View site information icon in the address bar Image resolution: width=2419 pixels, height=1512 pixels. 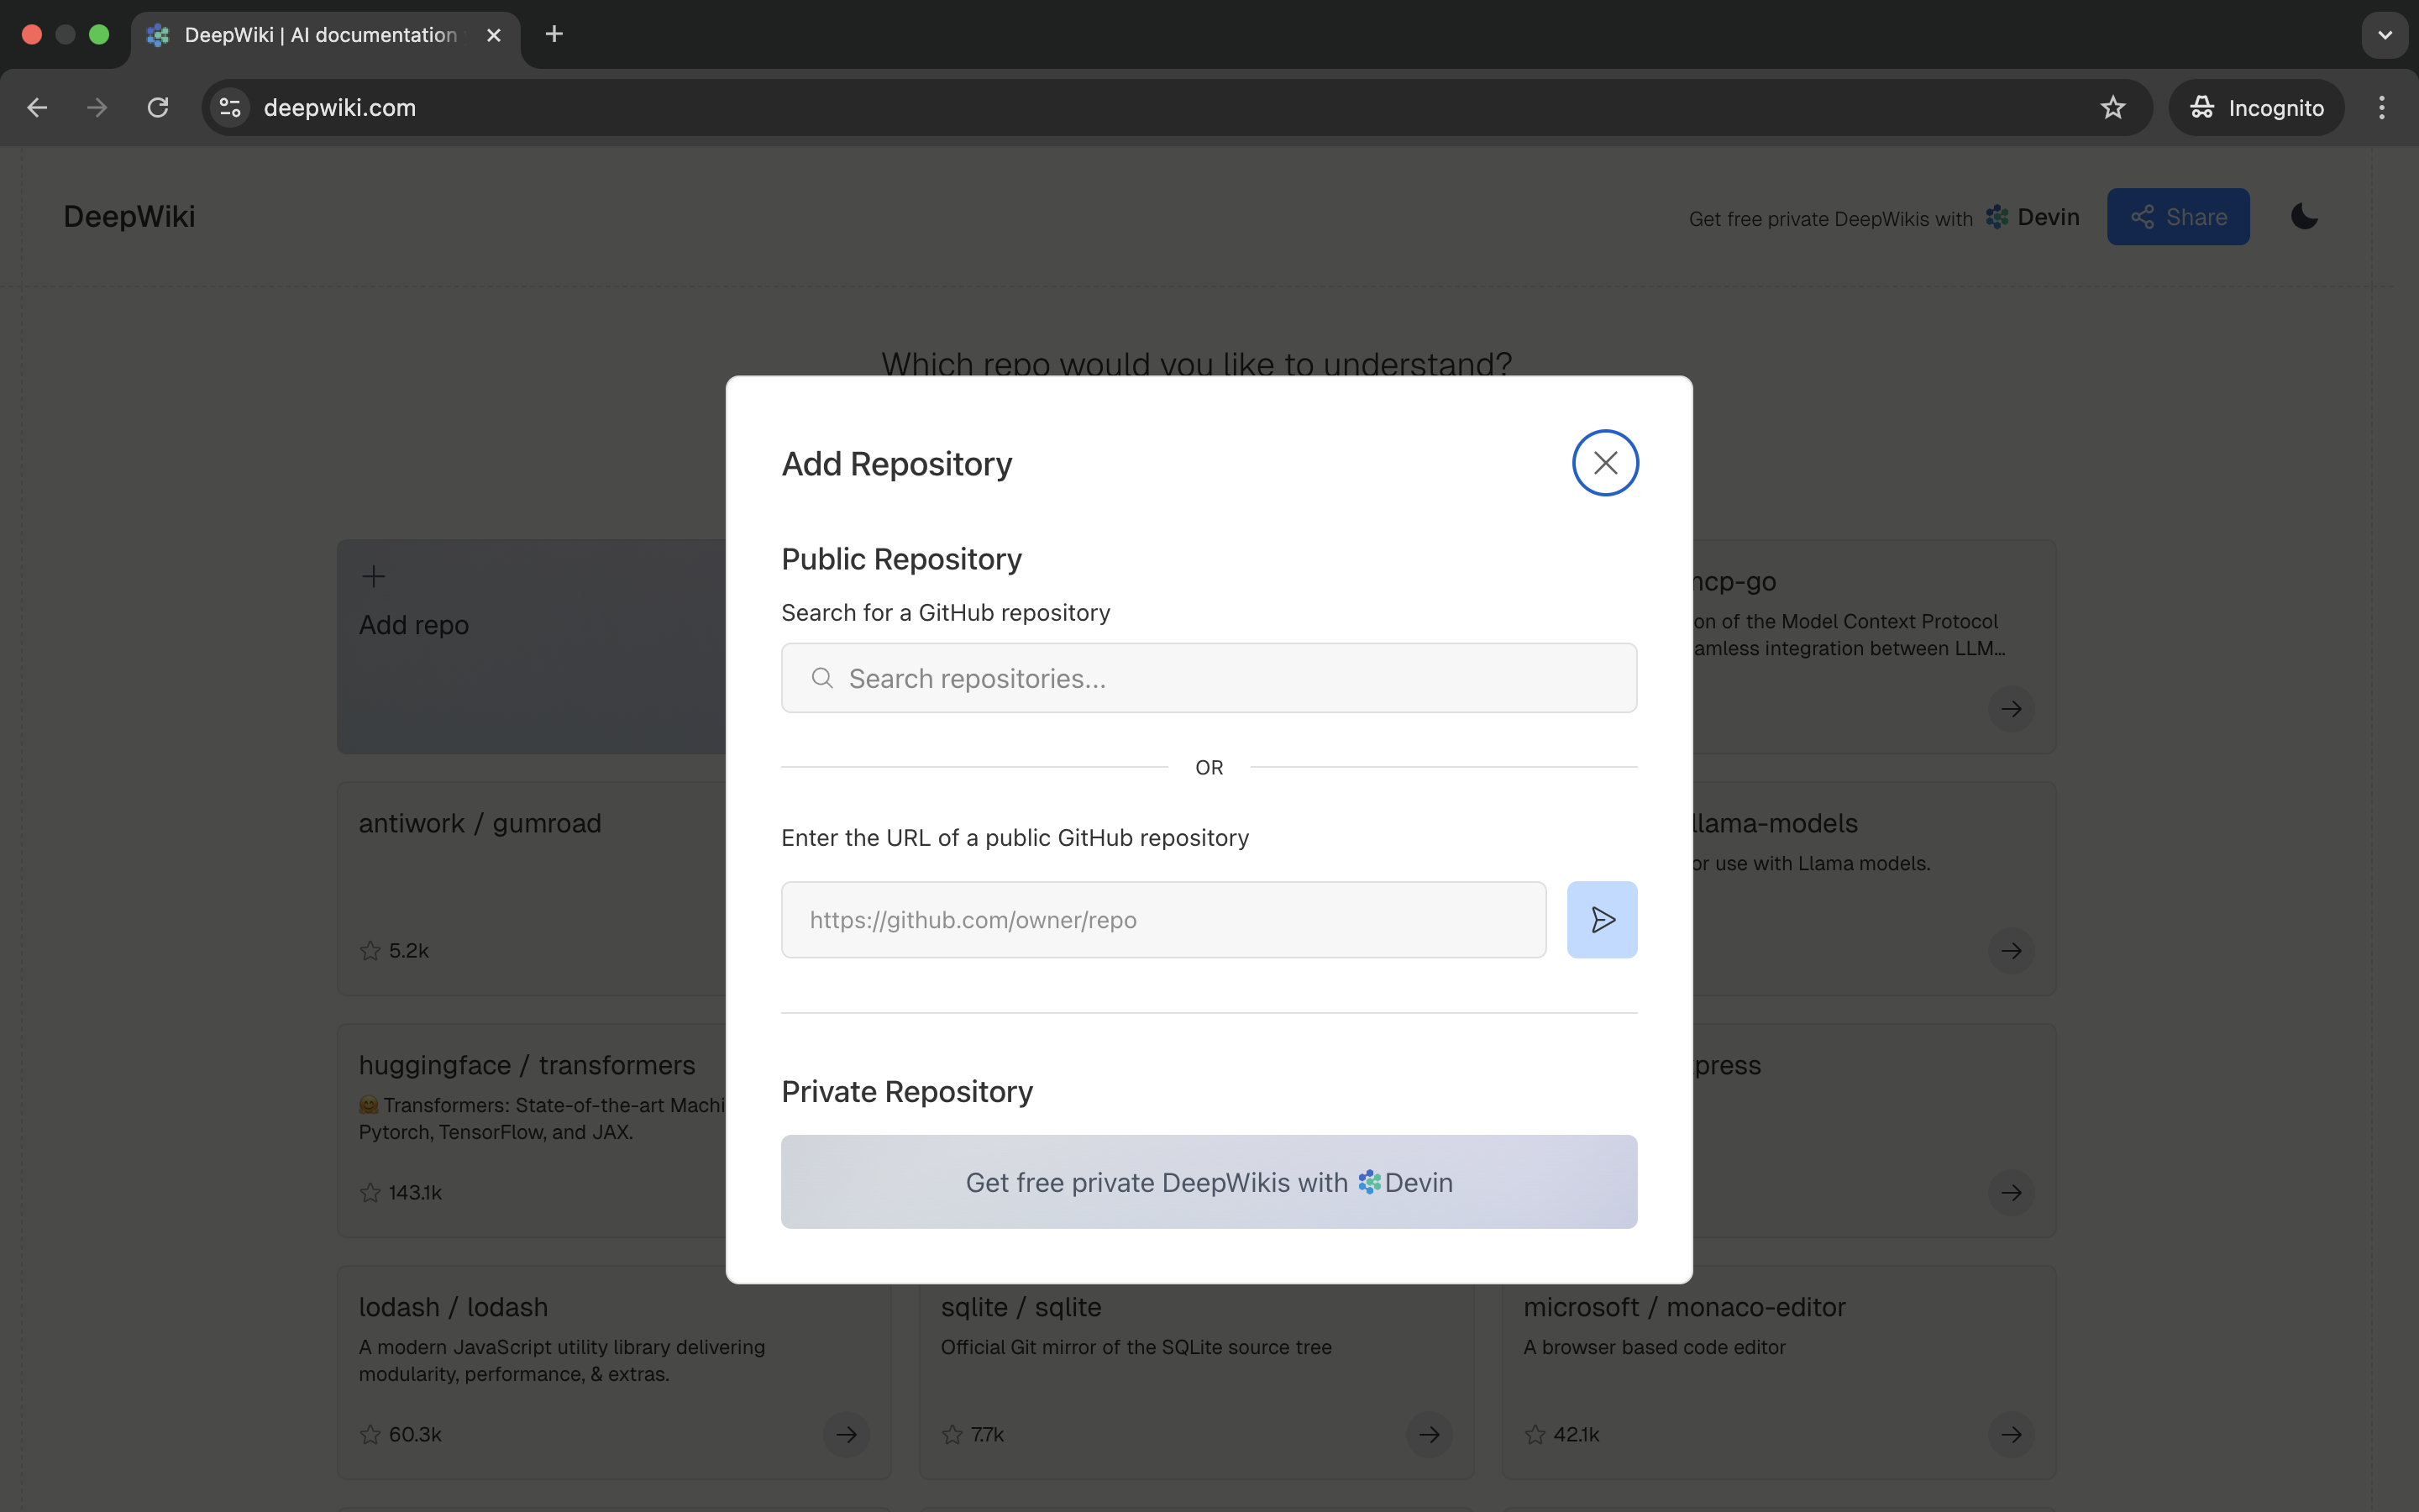(230, 108)
